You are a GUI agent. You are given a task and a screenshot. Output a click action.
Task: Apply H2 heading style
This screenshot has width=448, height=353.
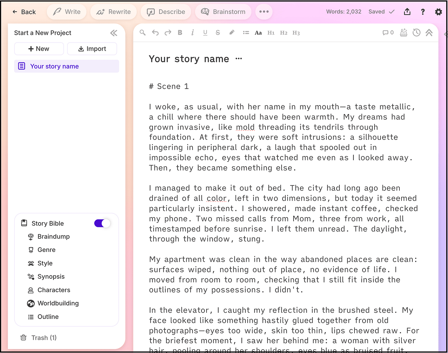click(x=283, y=33)
